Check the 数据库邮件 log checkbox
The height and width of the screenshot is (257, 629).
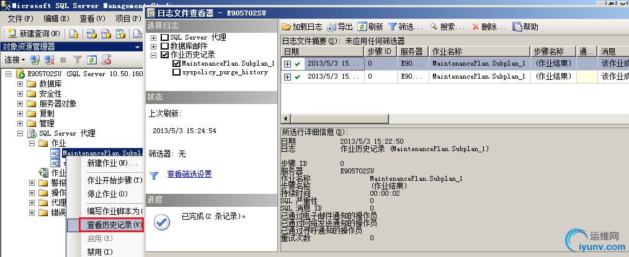pos(164,46)
